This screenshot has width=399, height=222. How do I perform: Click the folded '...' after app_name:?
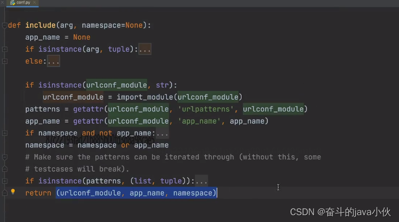[x=162, y=133]
